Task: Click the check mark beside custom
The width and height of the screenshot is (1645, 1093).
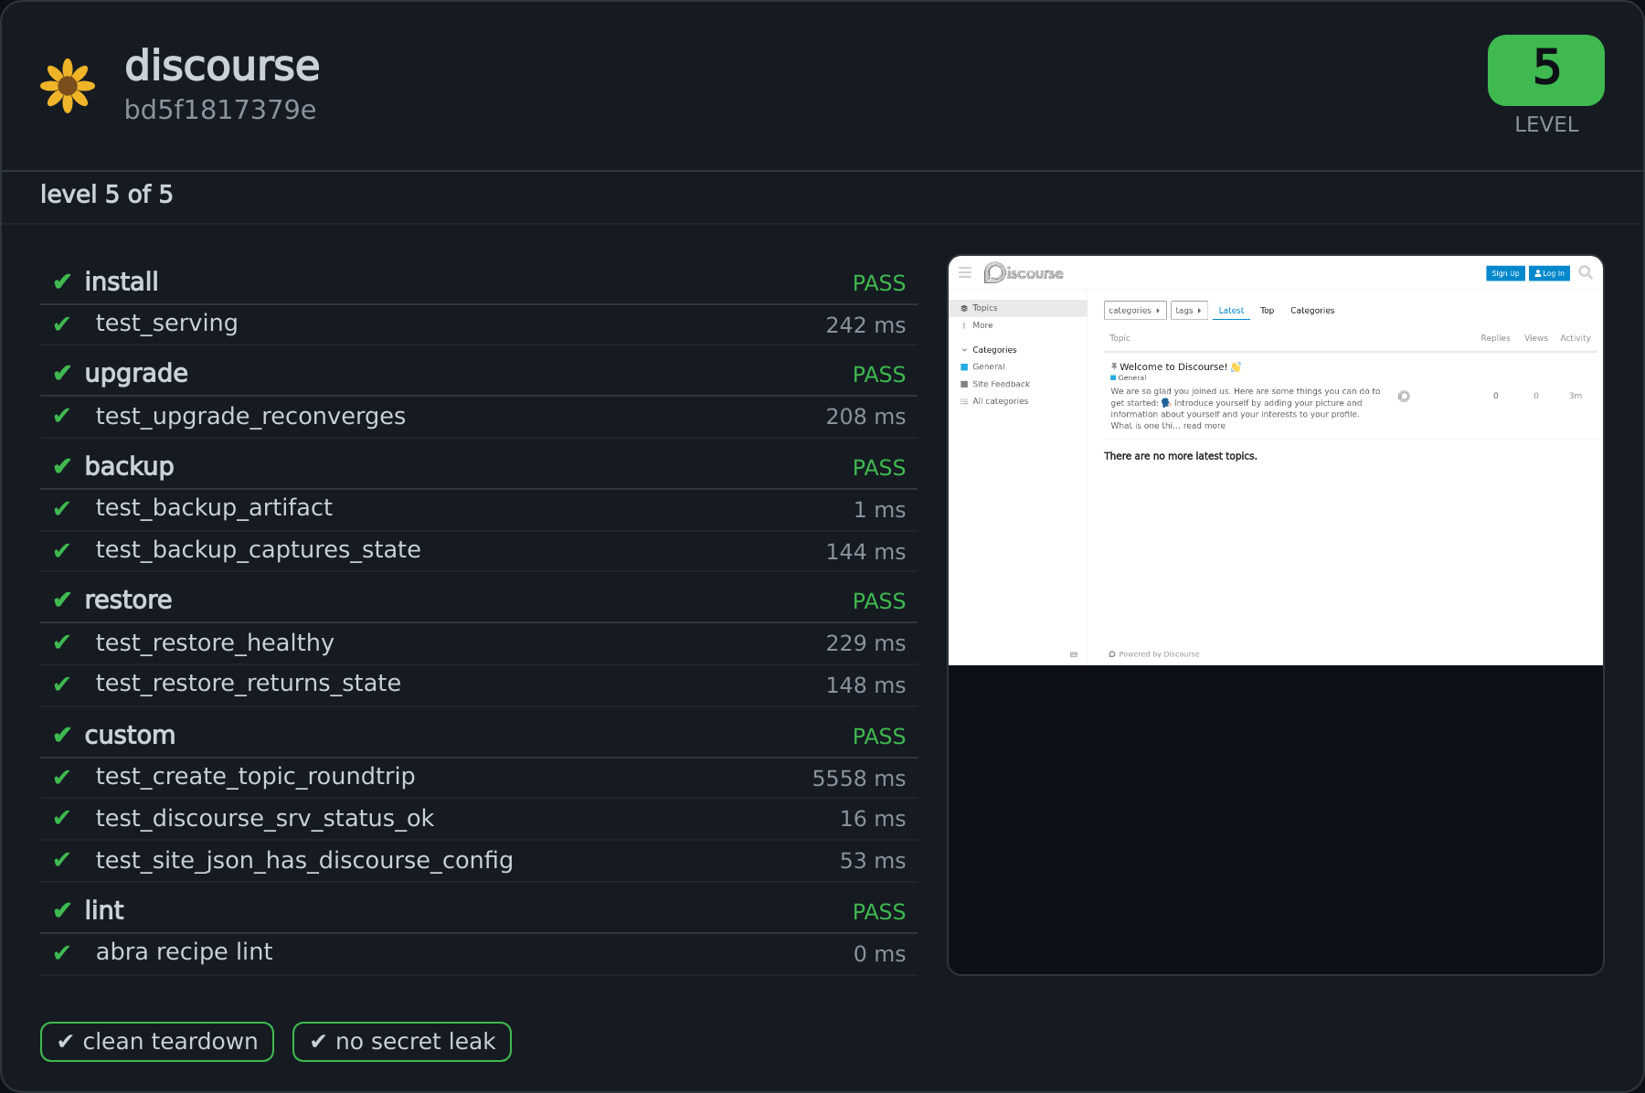Action: coord(62,735)
